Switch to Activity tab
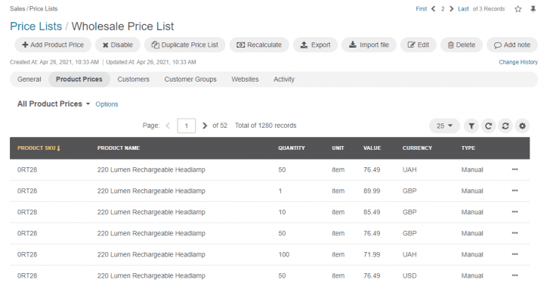The image size is (544, 286). point(284,79)
